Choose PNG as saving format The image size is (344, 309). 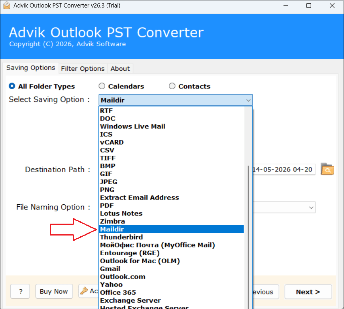tap(171, 190)
